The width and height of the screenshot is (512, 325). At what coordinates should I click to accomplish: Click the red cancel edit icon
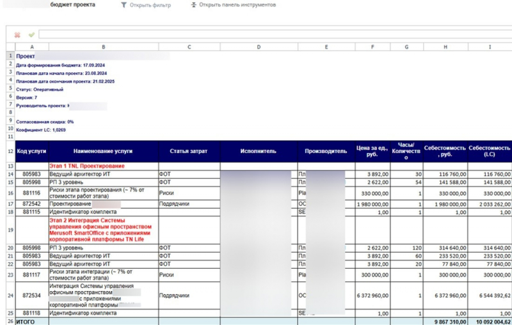point(17,35)
